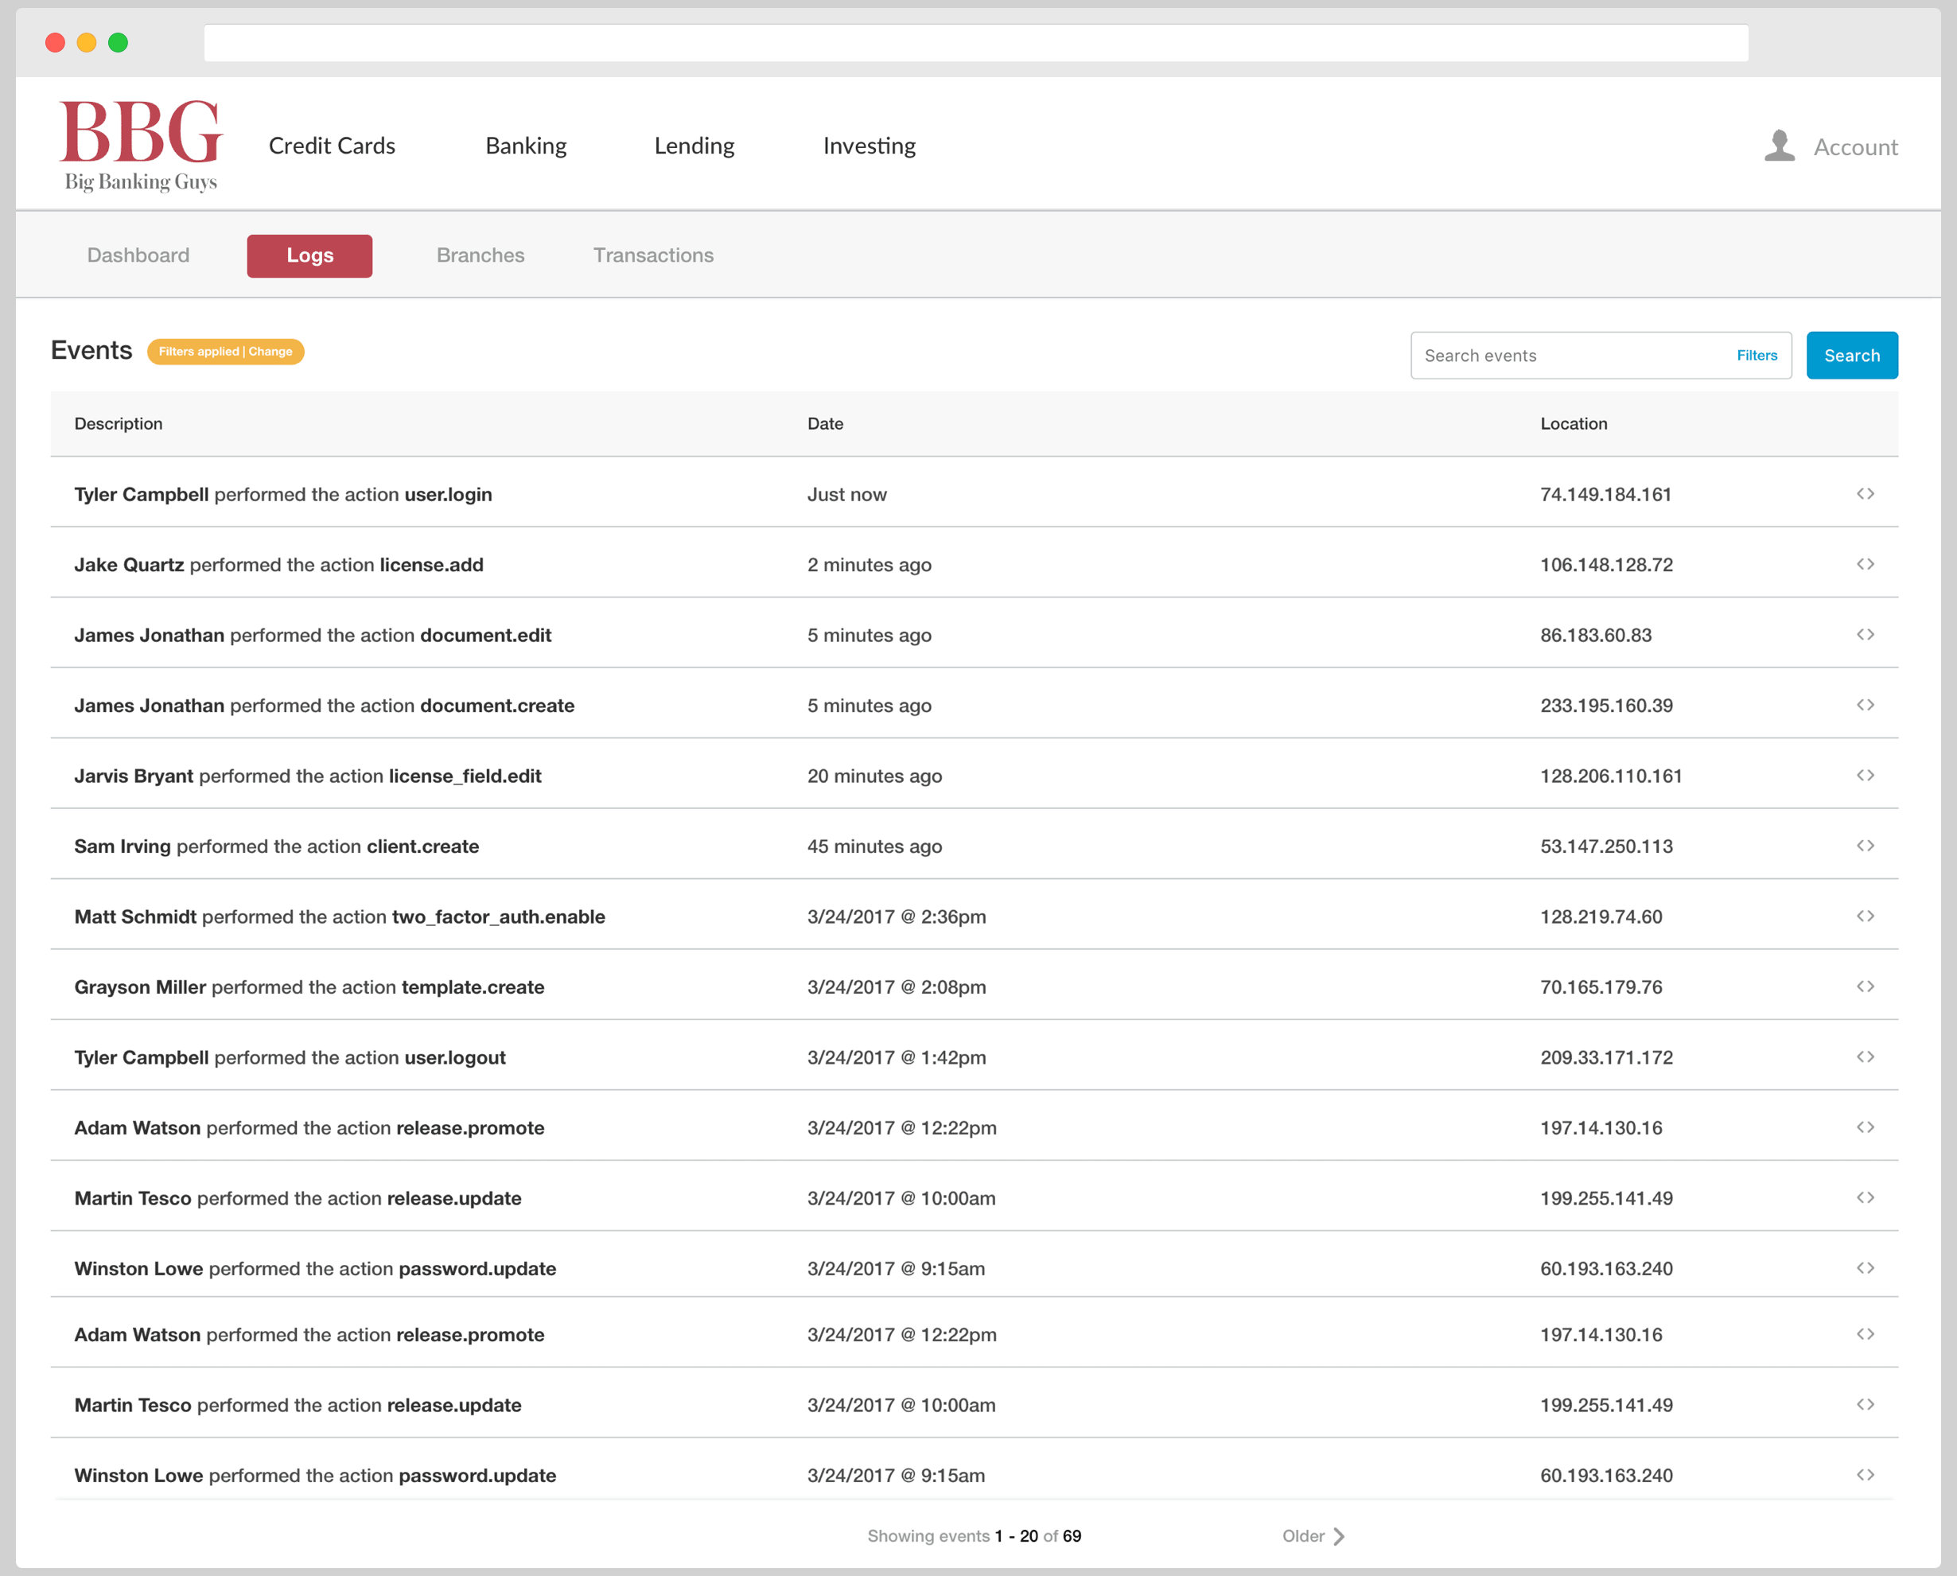Click inside the Search events field
Screen dimensions: 1957x1576
(x=1543, y=355)
